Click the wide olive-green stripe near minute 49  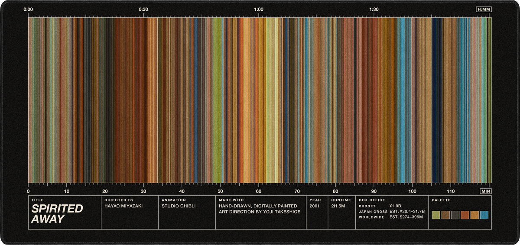[x=217, y=100]
